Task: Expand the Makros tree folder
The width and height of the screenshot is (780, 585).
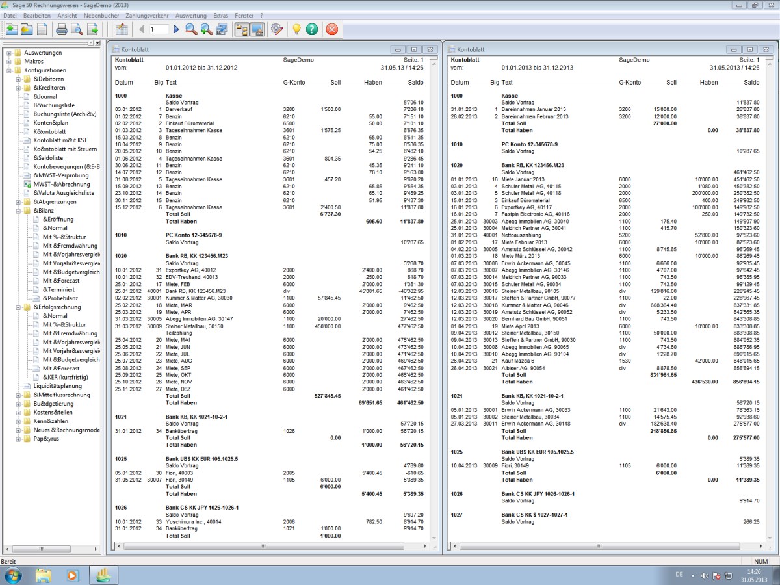Action: click(x=9, y=62)
